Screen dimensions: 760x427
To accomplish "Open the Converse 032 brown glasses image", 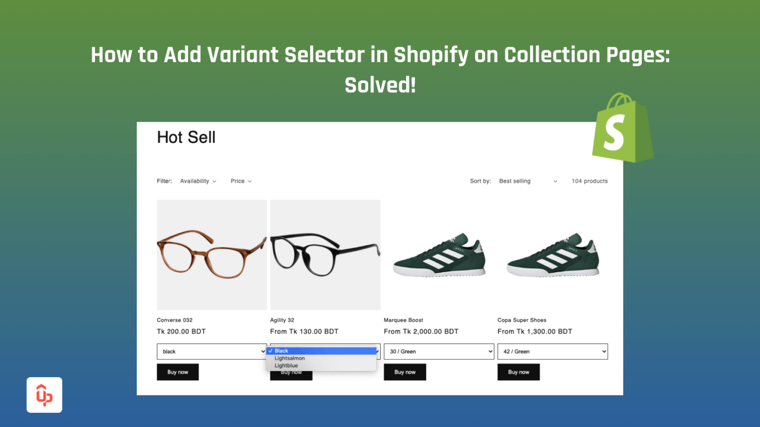I will point(211,255).
